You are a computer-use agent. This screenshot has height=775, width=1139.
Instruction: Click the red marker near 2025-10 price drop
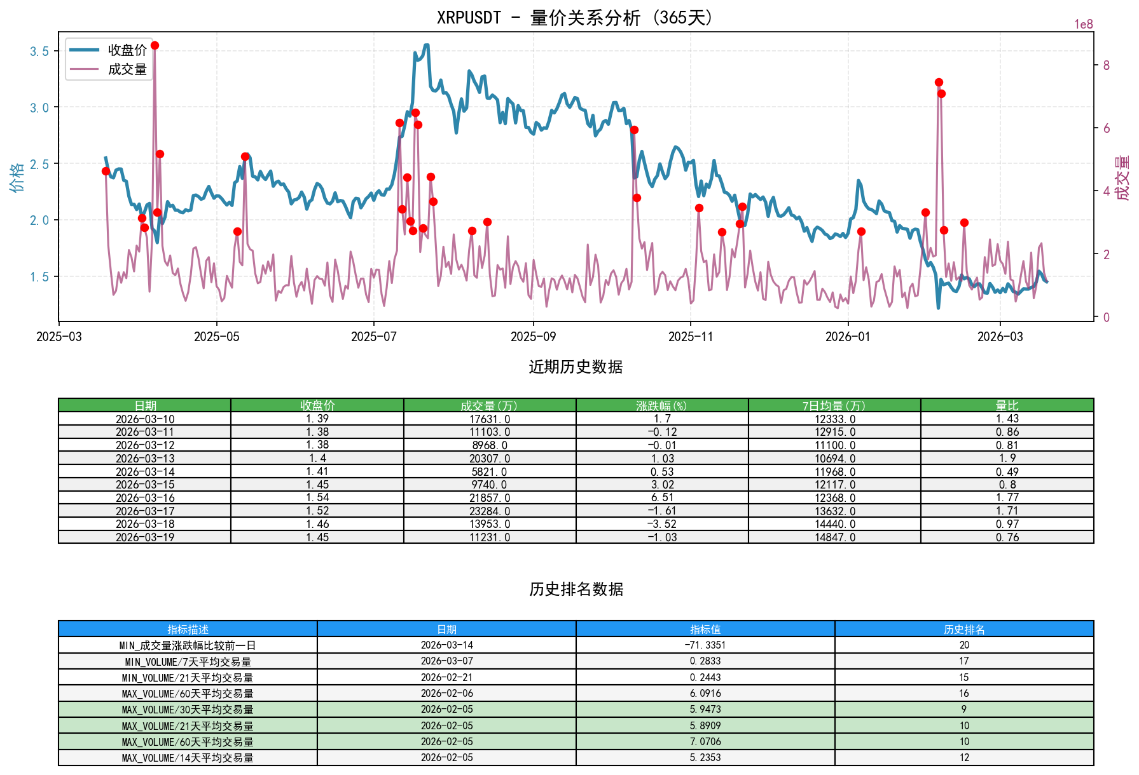pos(635,130)
